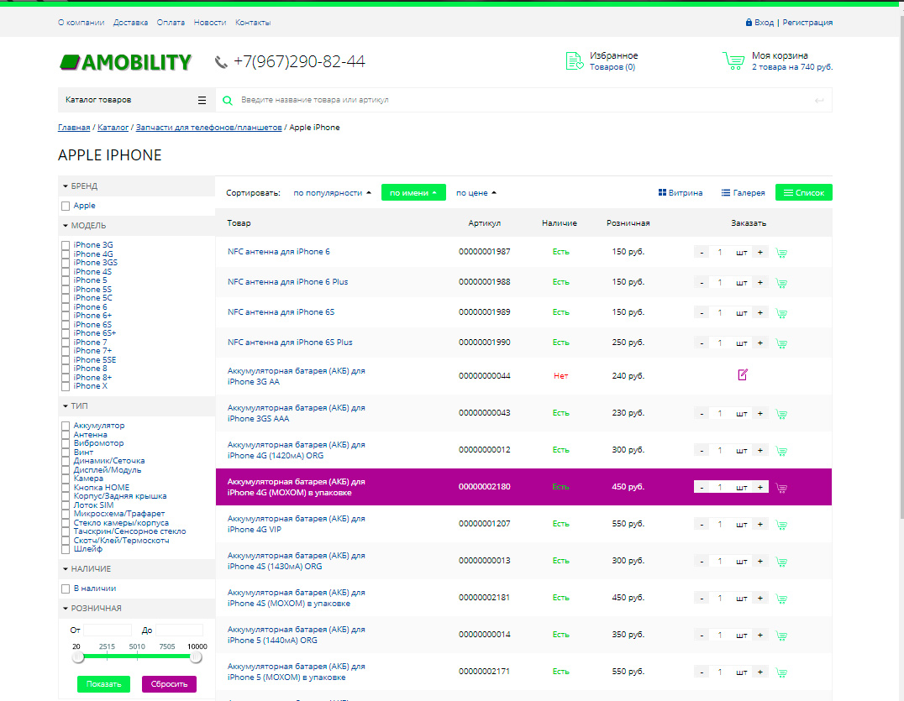
Task: Submit search with enter arrow icon
Action: [818, 101]
